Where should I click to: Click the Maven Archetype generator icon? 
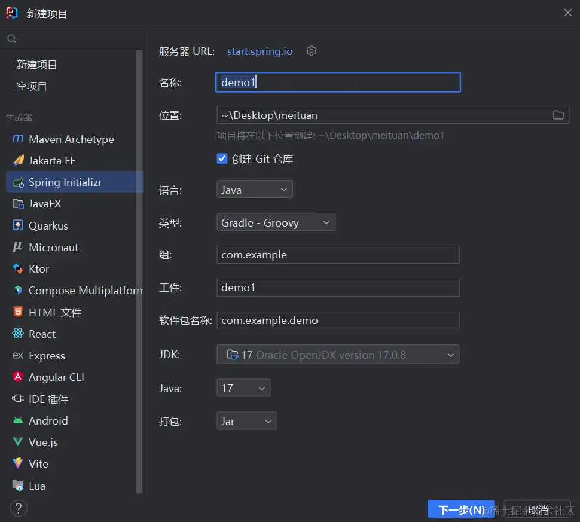(x=18, y=139)
